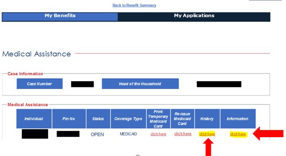Select the Case Number label box
The image size is (286, 156).
[39, 84]
